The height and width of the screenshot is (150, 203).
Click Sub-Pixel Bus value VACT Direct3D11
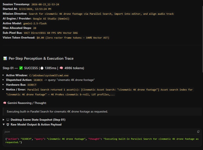click(x=51, y=33)
